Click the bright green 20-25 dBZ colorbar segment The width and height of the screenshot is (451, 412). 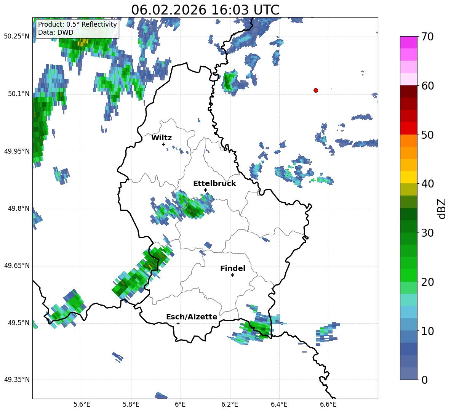pos(408,269)
